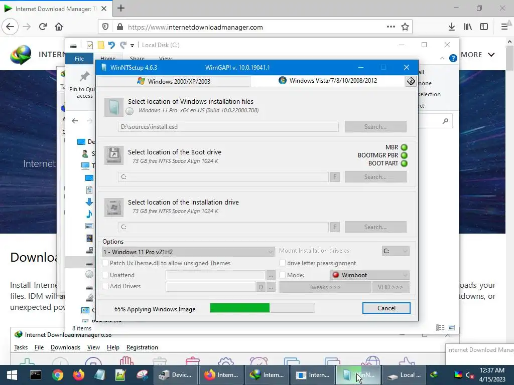514x385 pixels.
Task: Open the Windows 11 Pro v21H2 edition dropdown
Action: pyautogui.click(x=189, y=252)
